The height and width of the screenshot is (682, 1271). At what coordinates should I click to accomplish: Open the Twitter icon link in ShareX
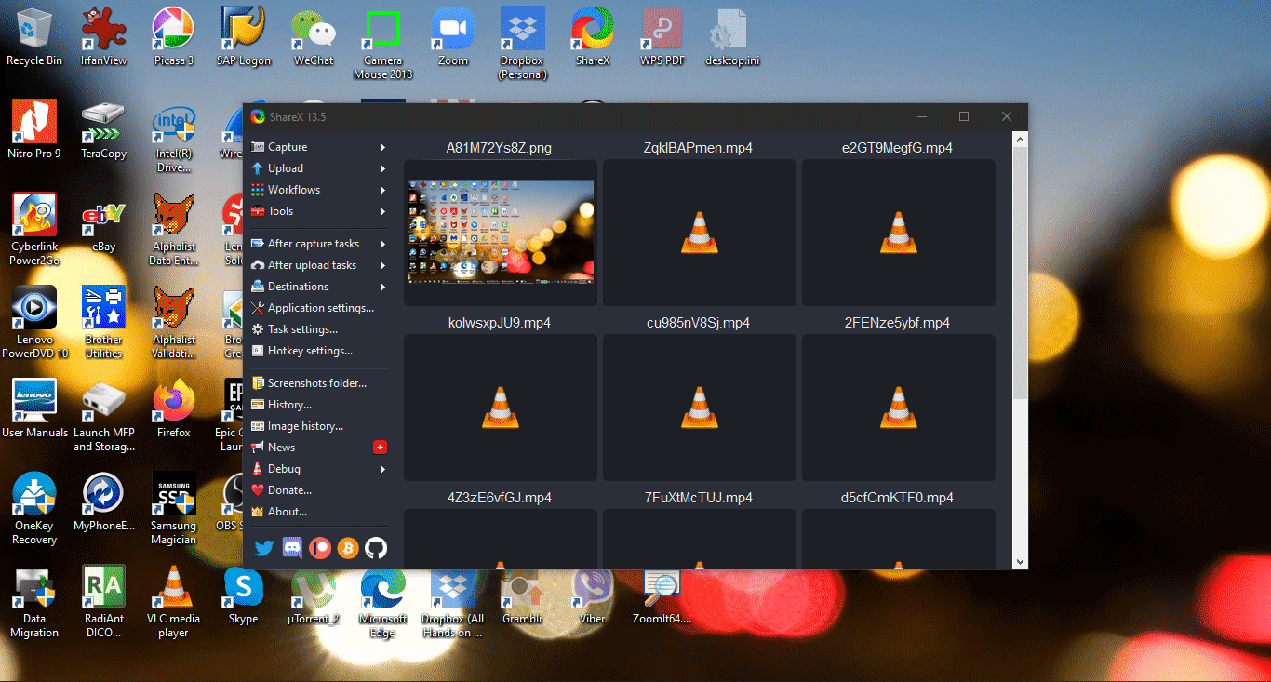264,548
